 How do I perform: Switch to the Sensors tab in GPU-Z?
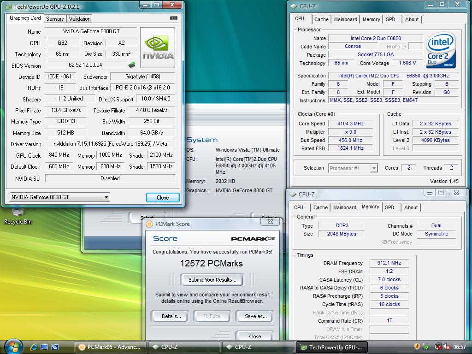click(55, 18)
